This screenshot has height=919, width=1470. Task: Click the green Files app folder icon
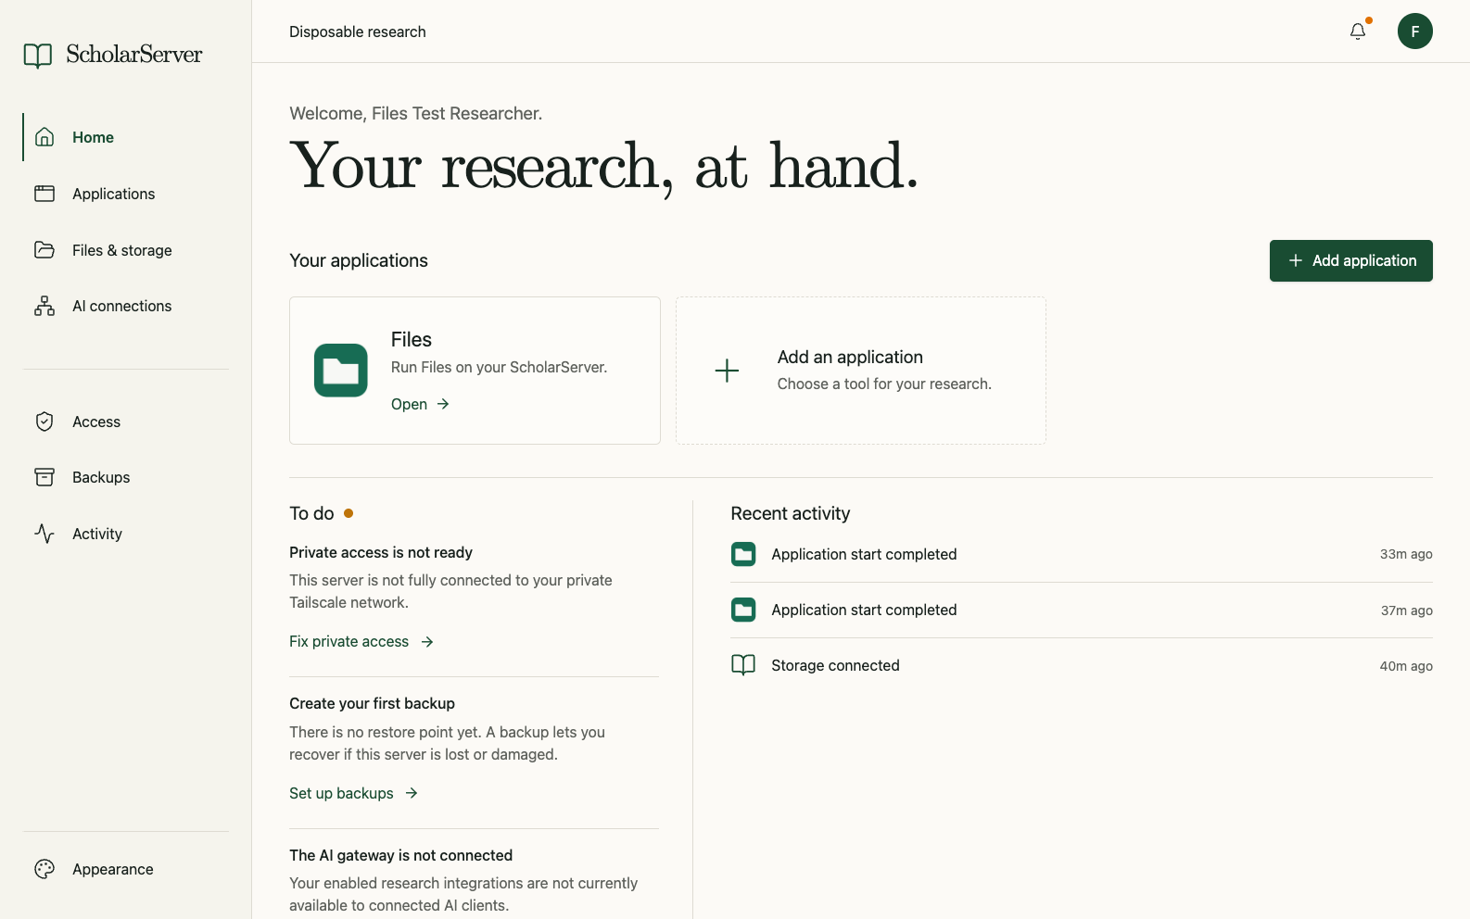pyautogui.click(x=341, y=371)
